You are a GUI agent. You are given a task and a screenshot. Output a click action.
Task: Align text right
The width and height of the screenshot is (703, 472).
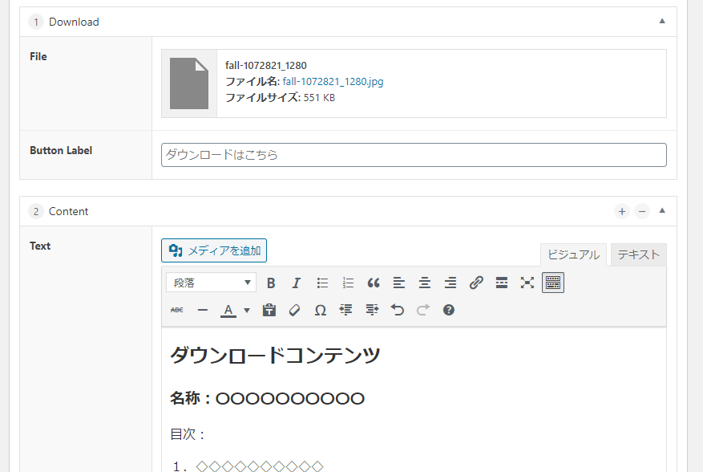pyautogui.click(x=450, y=283)
